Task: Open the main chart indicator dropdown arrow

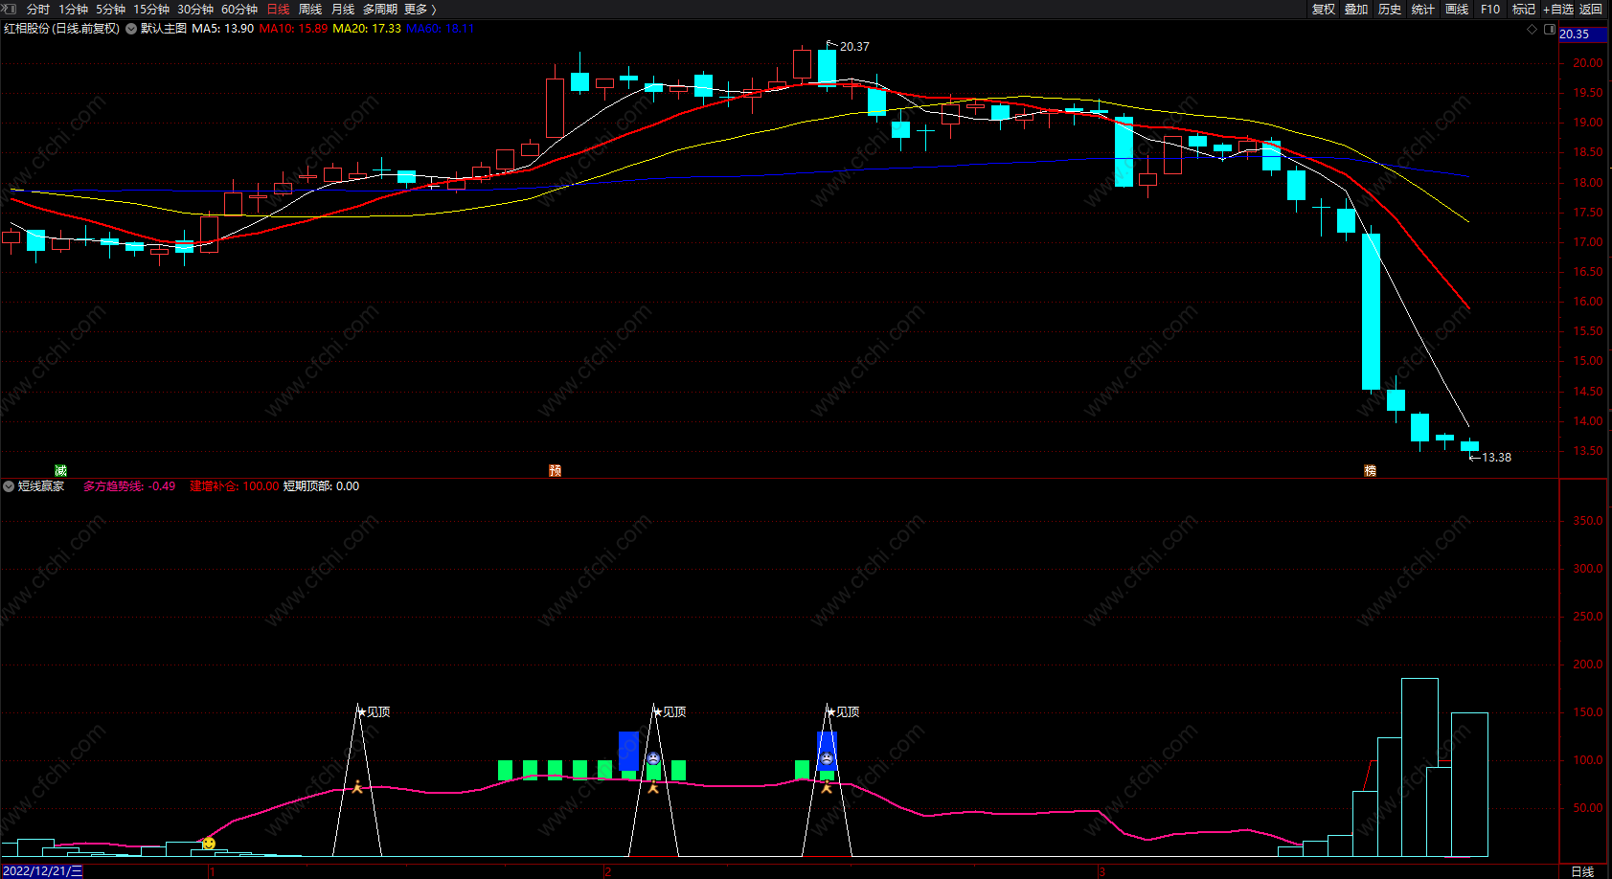Action: coord(131,29)
